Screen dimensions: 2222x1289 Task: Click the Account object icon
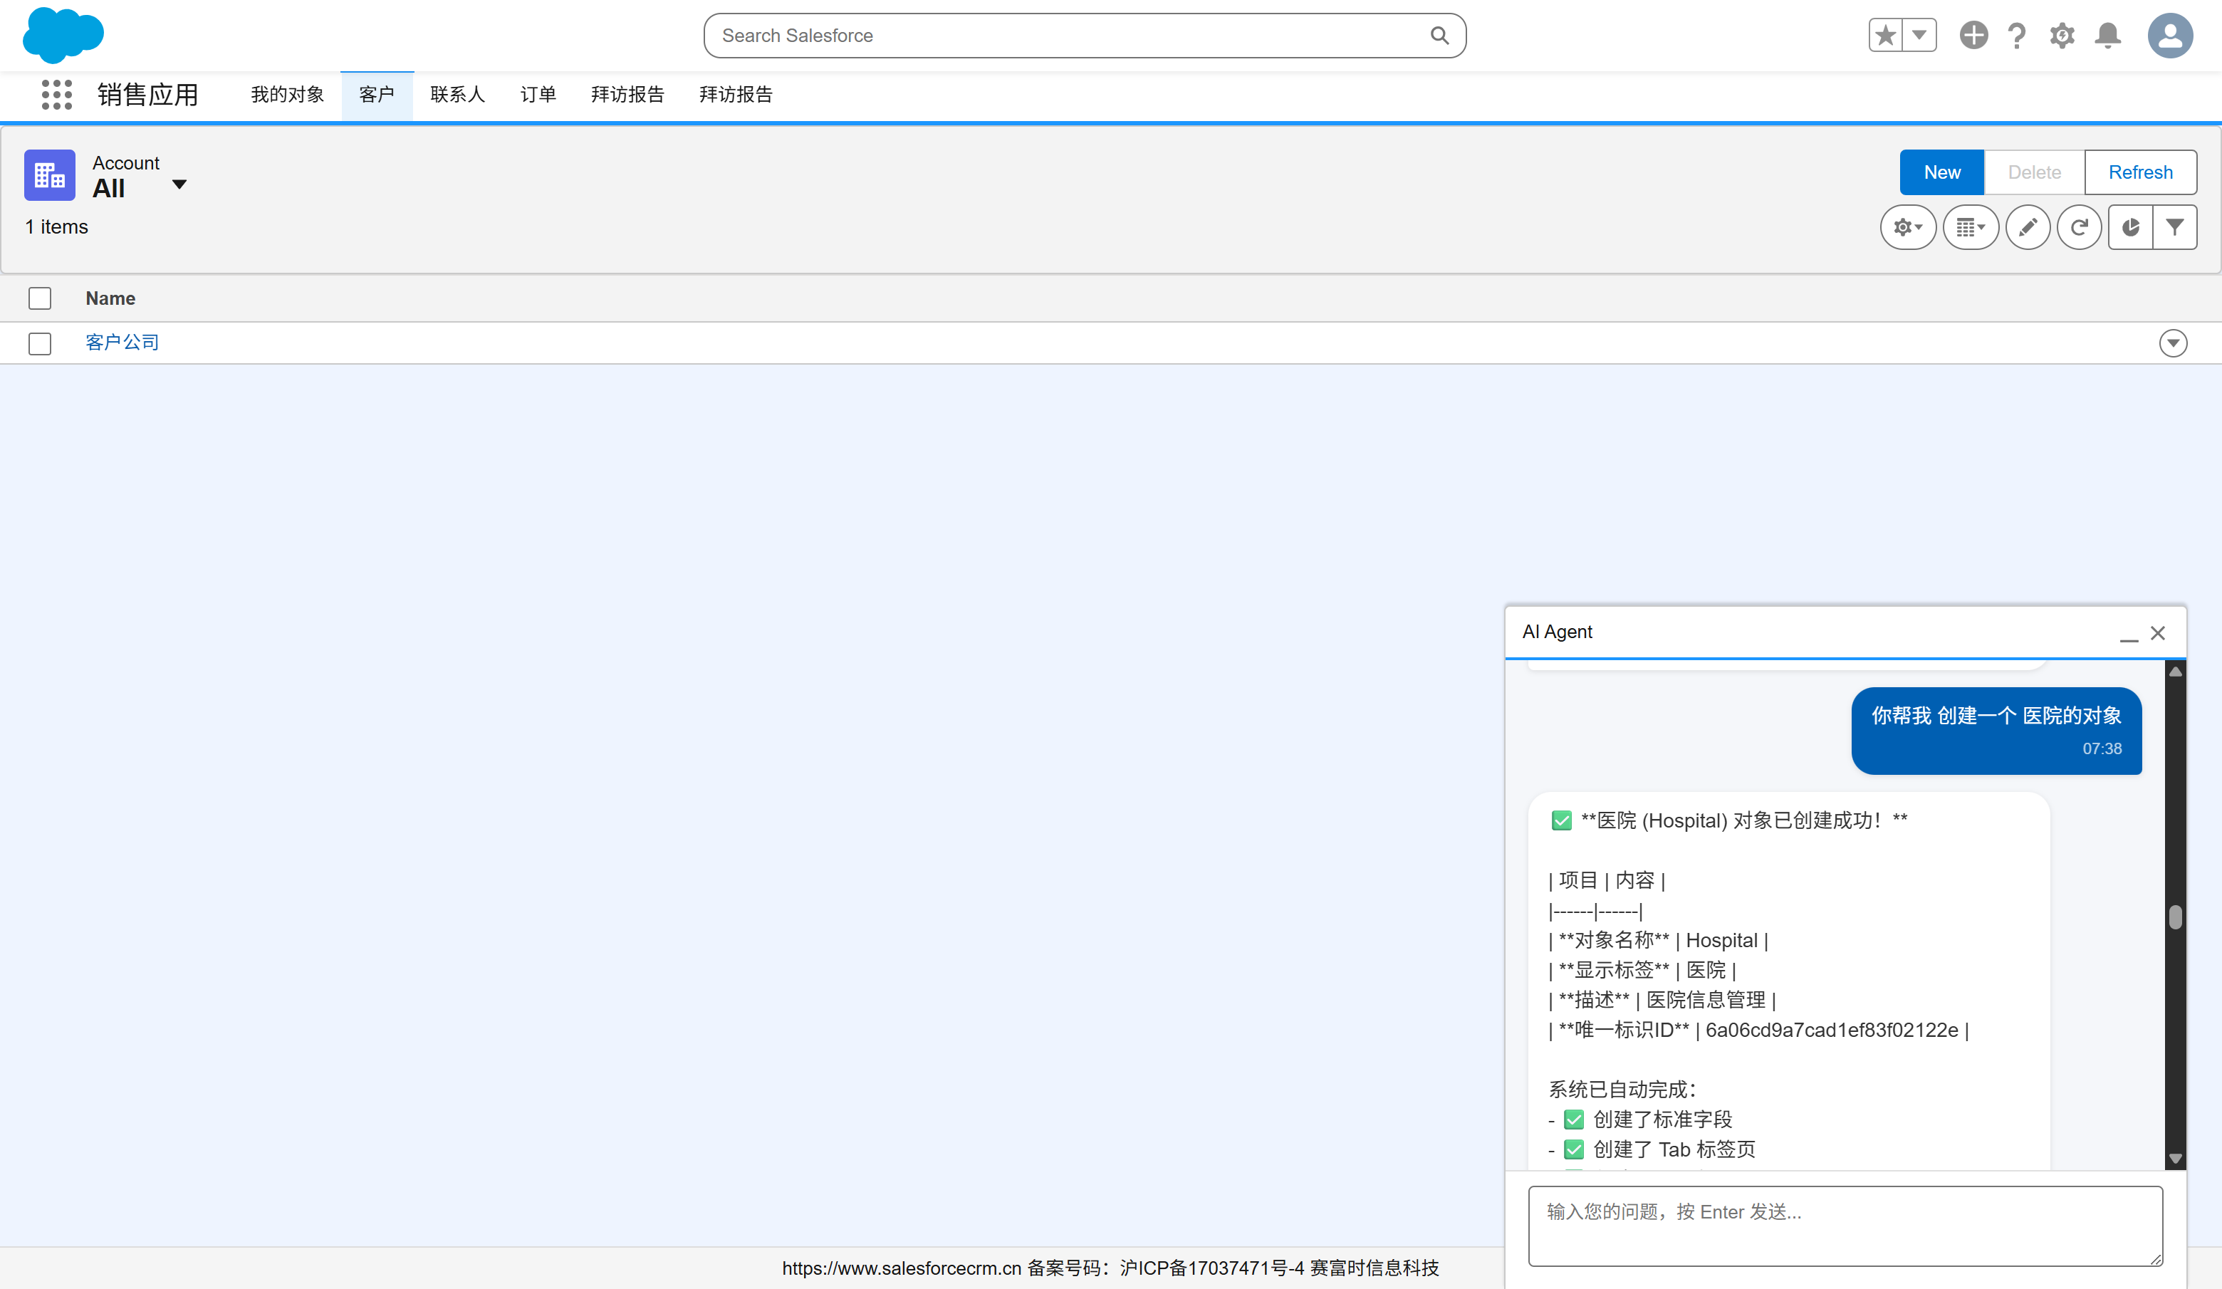click(49, 175)
